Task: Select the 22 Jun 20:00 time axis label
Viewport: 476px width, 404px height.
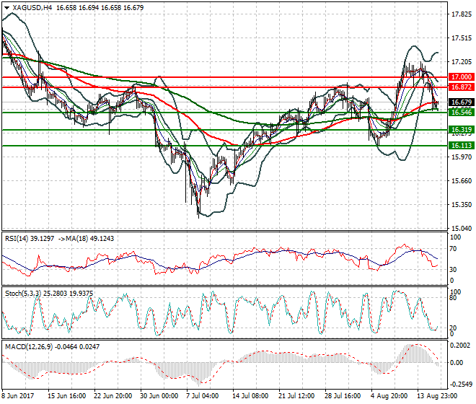Action: [x=113, y=396]
